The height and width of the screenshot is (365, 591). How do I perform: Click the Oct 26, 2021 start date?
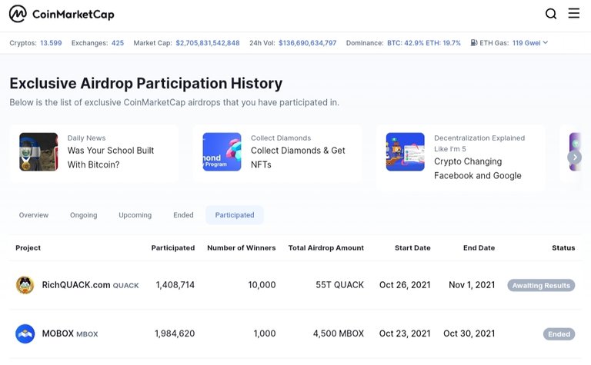point(405,285)
